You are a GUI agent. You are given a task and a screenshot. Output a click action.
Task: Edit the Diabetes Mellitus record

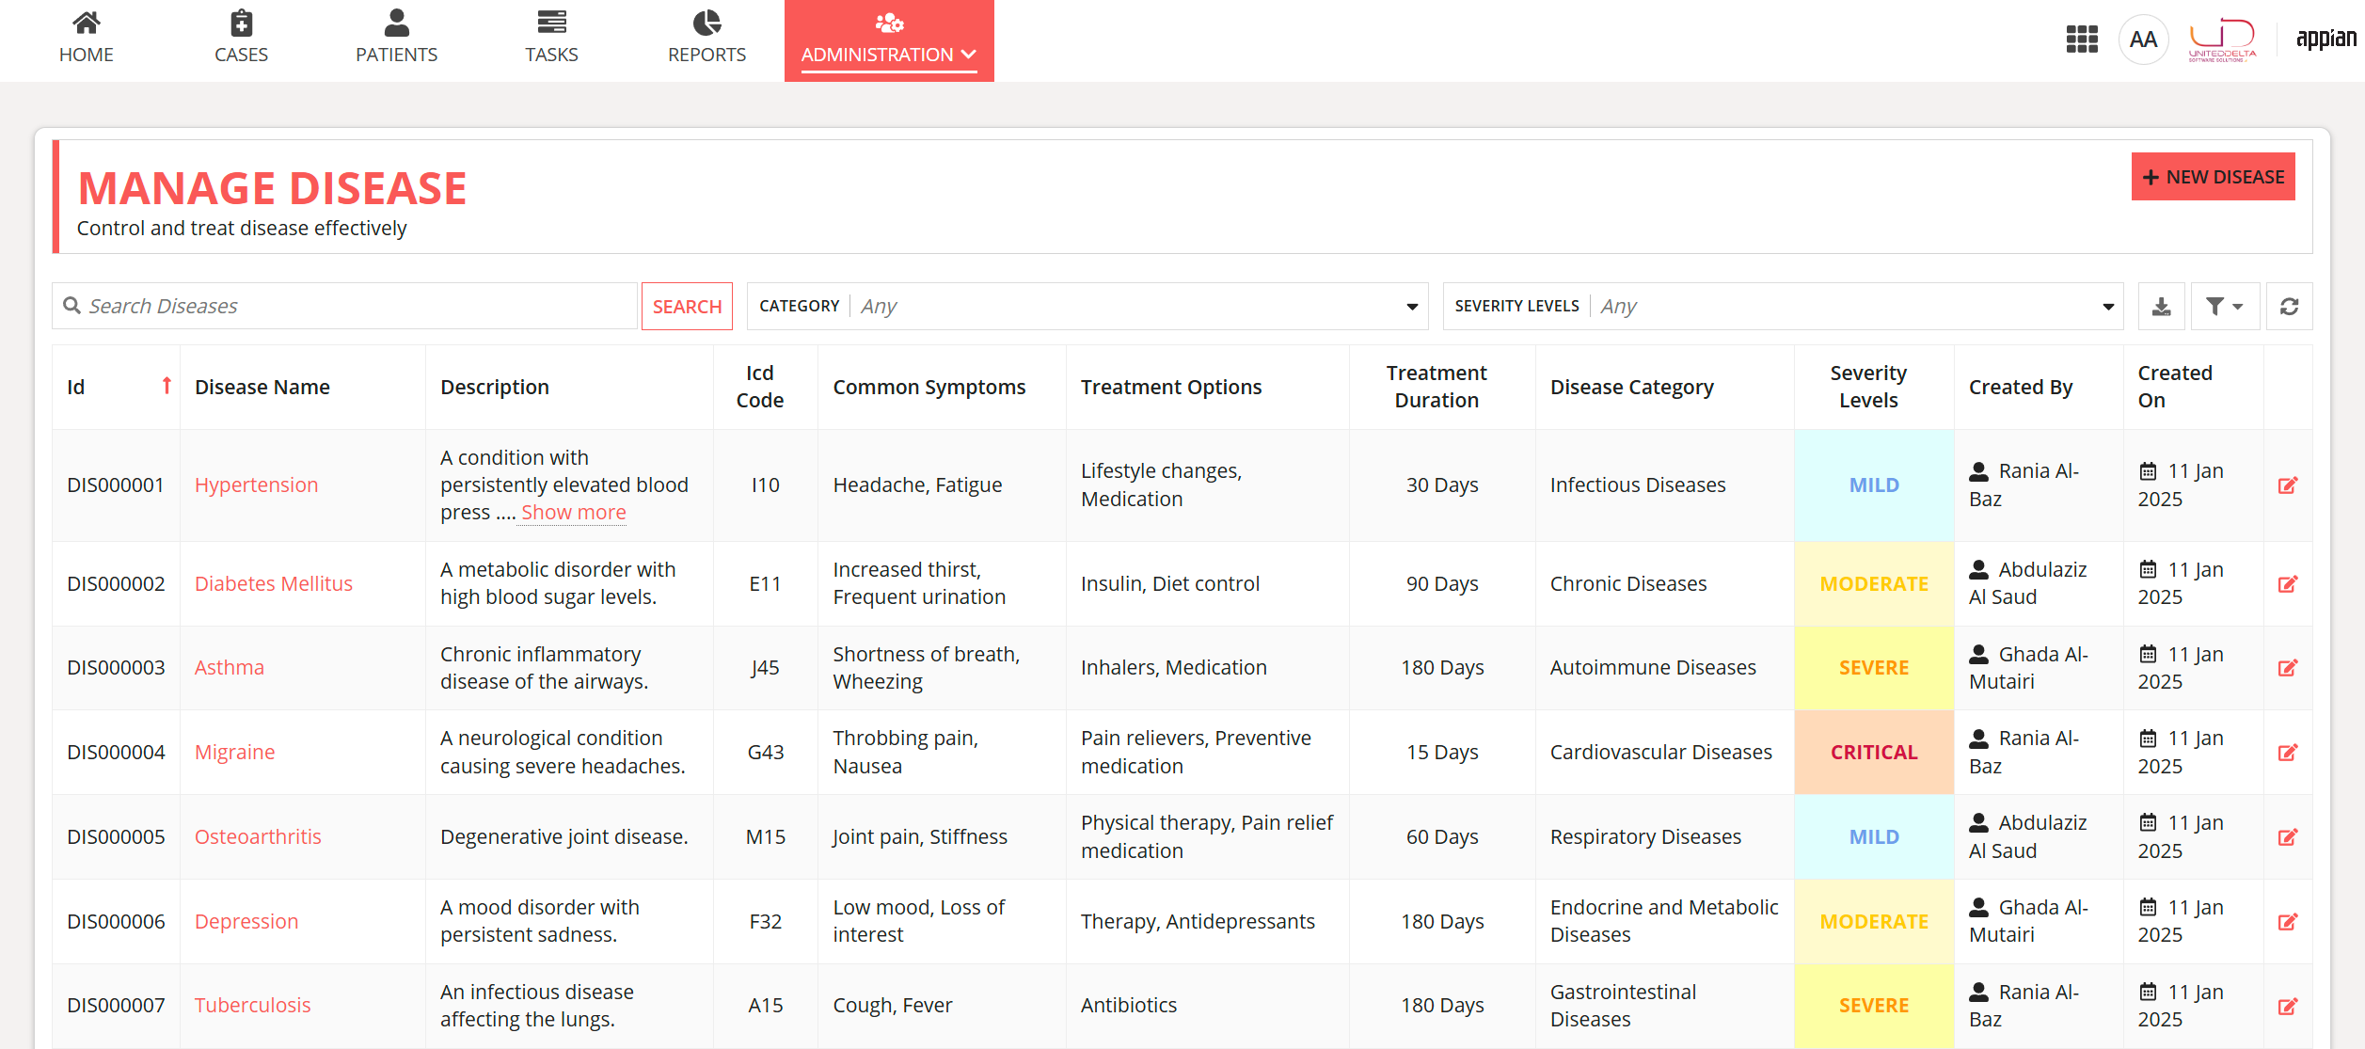point(2288,584)
